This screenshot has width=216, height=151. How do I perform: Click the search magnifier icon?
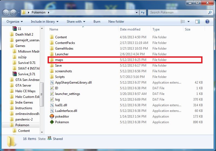[x=210, y=12]
